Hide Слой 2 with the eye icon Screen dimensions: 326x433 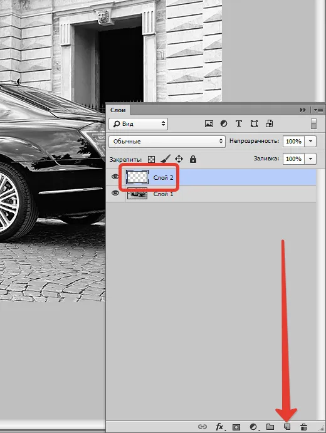pos(115,177)
